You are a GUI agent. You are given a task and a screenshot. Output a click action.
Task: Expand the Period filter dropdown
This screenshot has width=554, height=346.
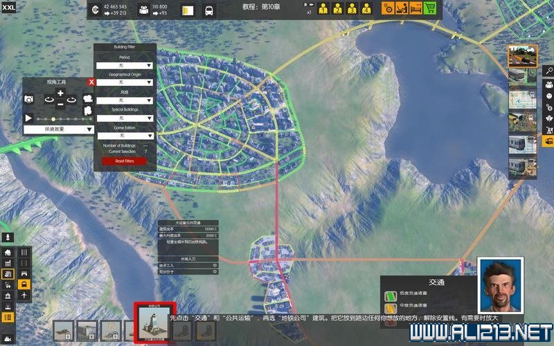click(x=125, y=64)
